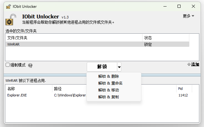
Task: Enable the 强制模式 checkbox
Action: coord(8,65)
